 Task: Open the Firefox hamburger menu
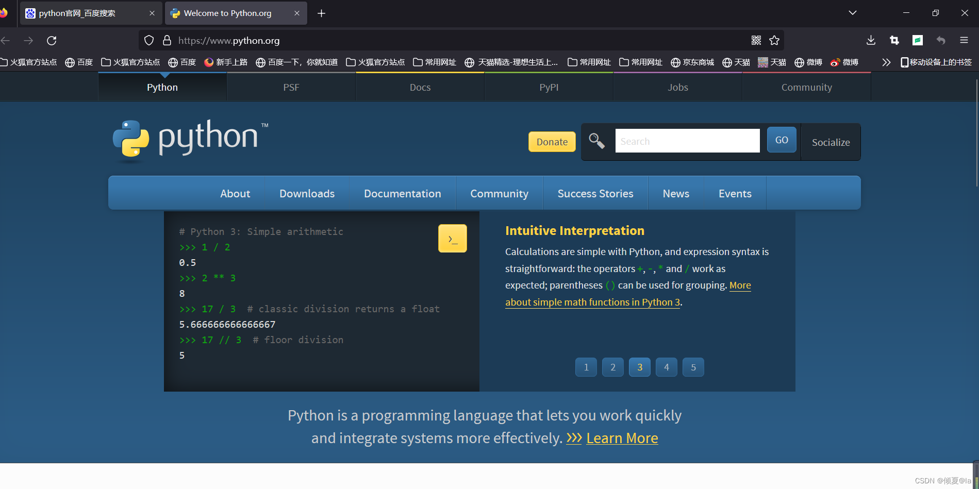[964, 40]
